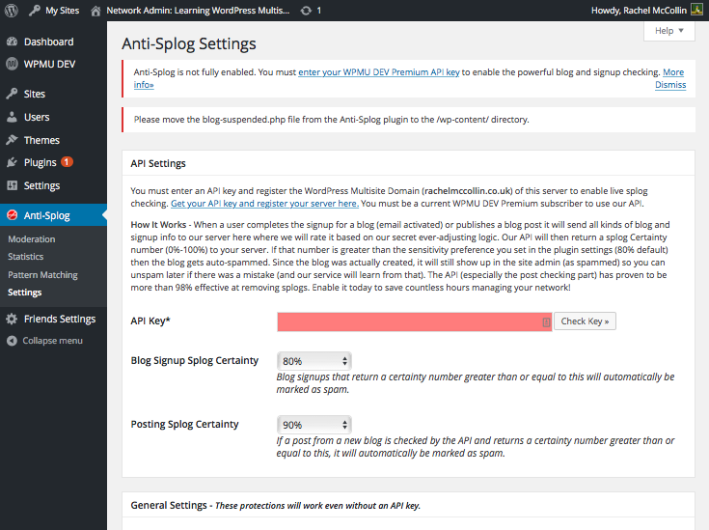Screen dimensions: 709x530
Task: Open My Sites menu in admin bar
Action: click(63, 11)
